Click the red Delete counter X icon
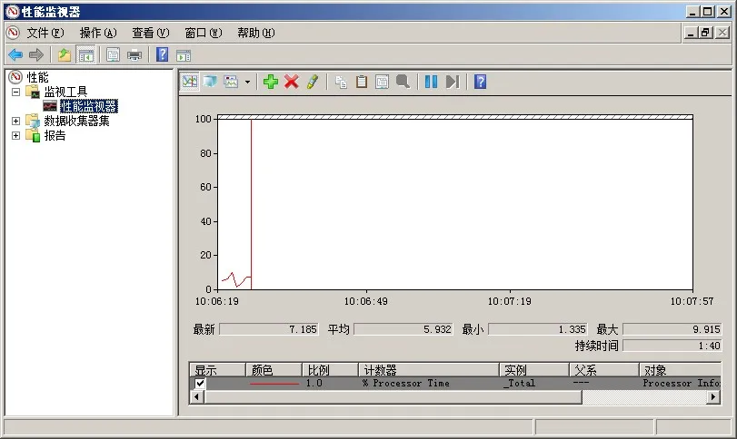 click(291, 82)
